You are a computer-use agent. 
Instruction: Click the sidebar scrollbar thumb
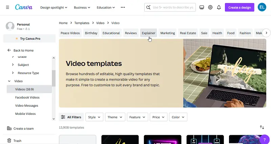tap(54, 78)
